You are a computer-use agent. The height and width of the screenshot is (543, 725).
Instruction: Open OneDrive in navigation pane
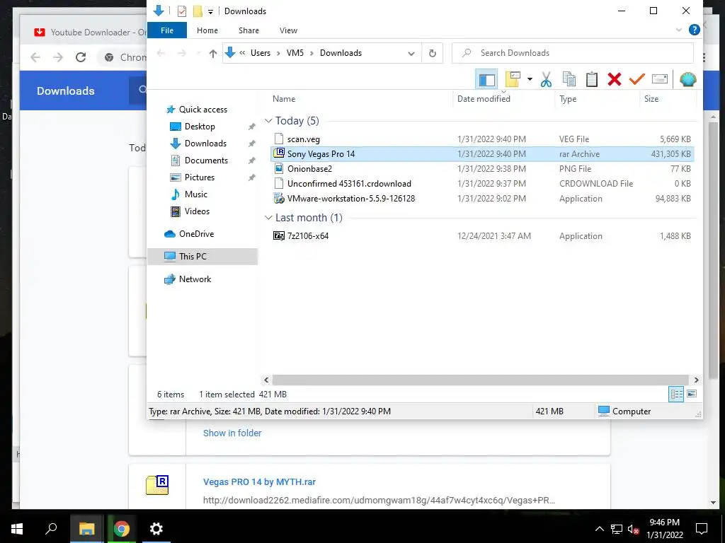click(x=196, y=234)
